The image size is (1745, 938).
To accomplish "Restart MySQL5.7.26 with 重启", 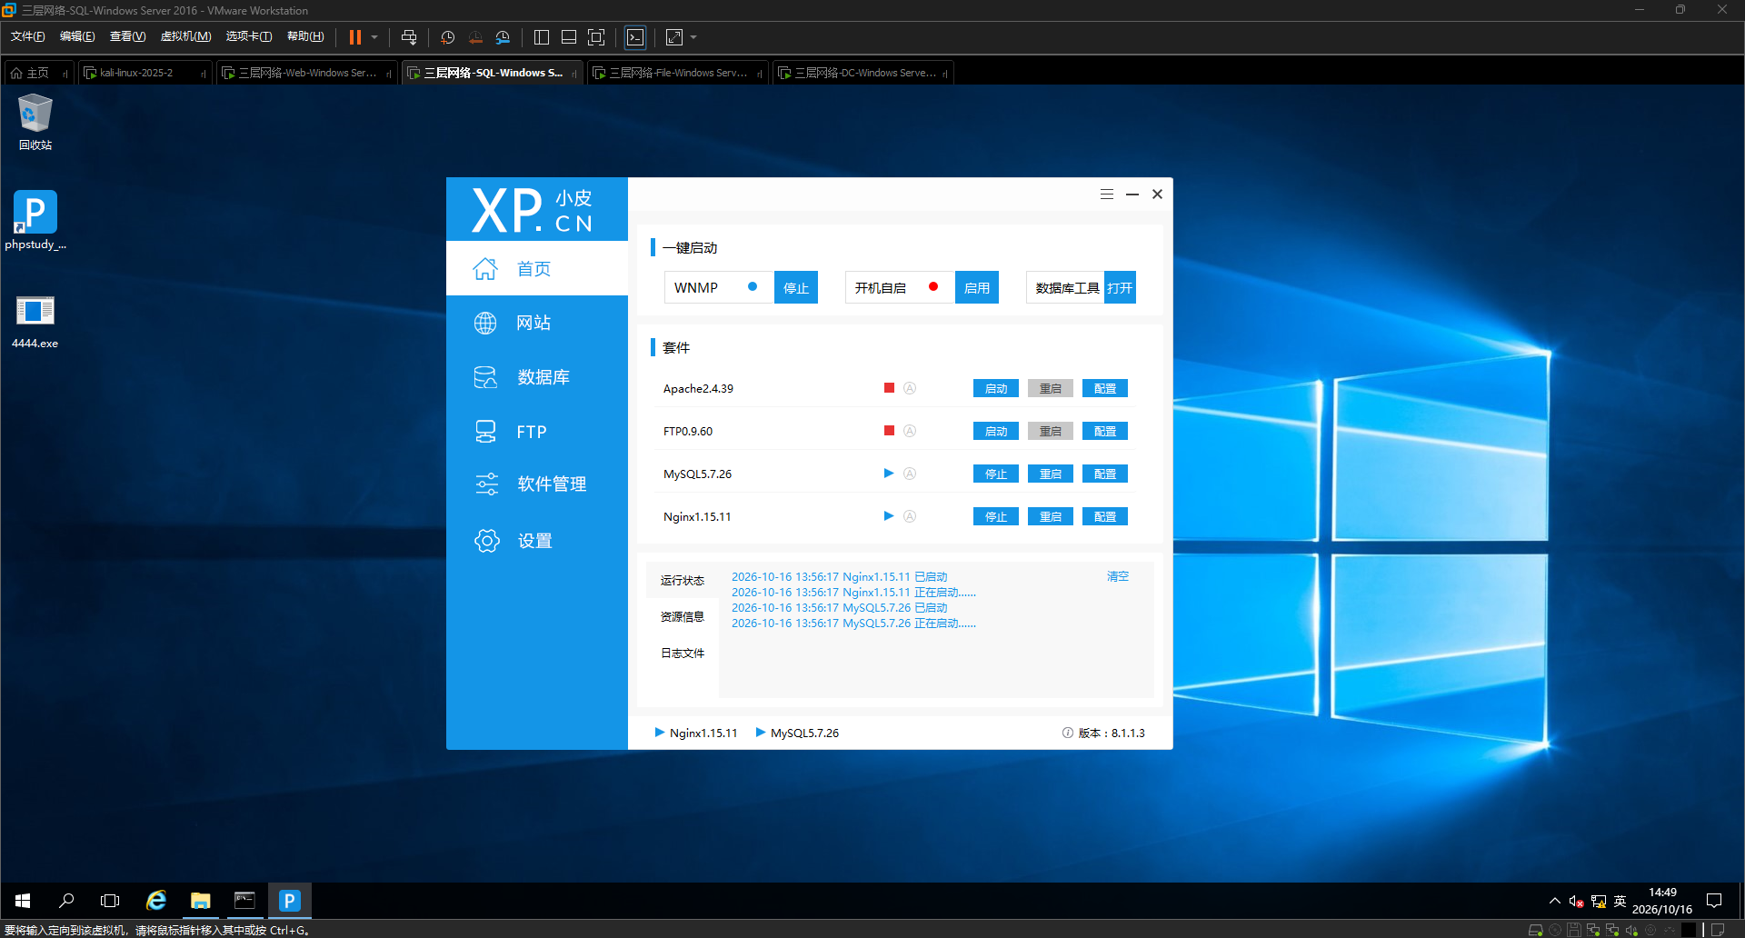I will tap(1051, 474).
